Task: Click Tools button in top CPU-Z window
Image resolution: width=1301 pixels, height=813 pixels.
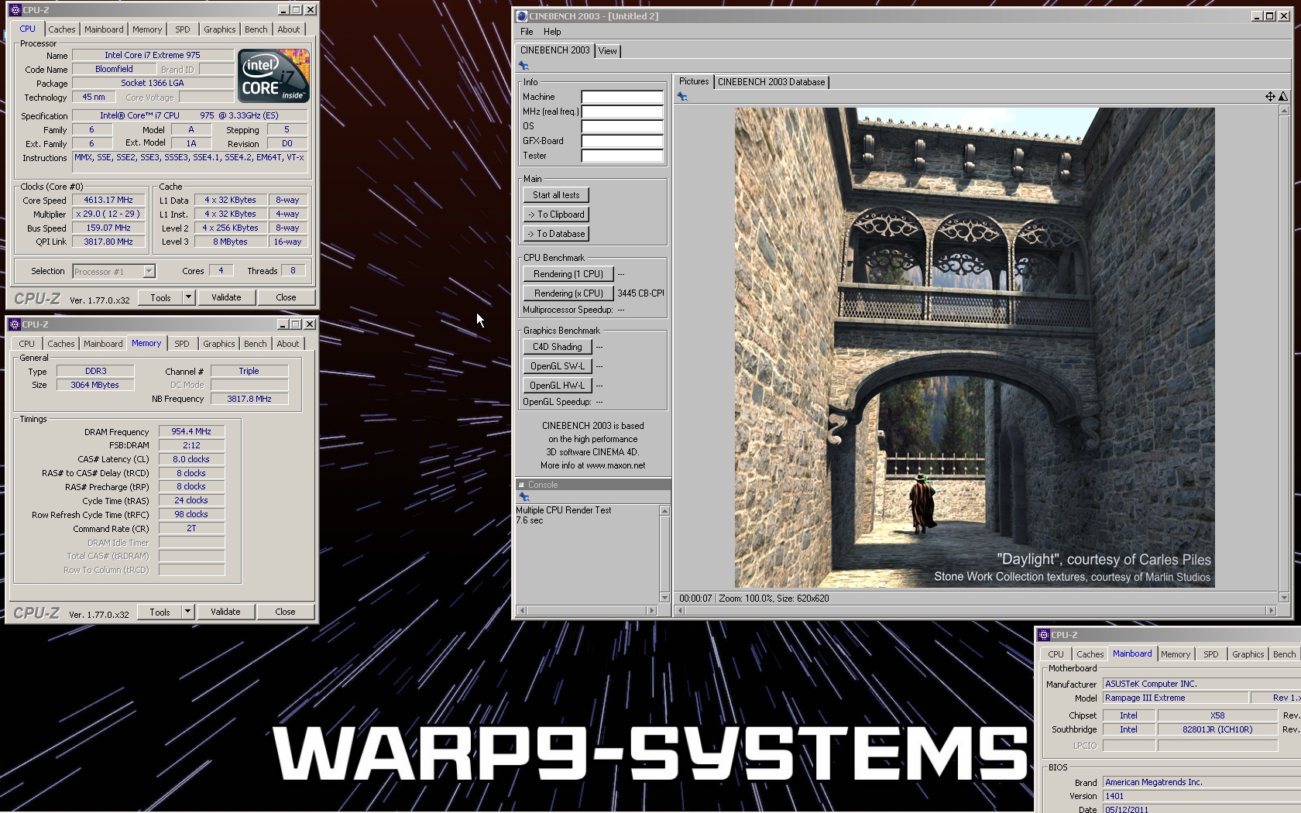Action: point(160,297)
